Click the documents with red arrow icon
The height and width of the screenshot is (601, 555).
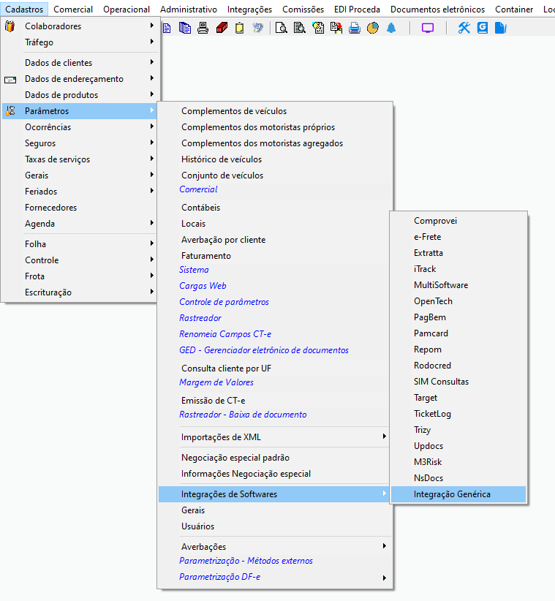[336, 28]
